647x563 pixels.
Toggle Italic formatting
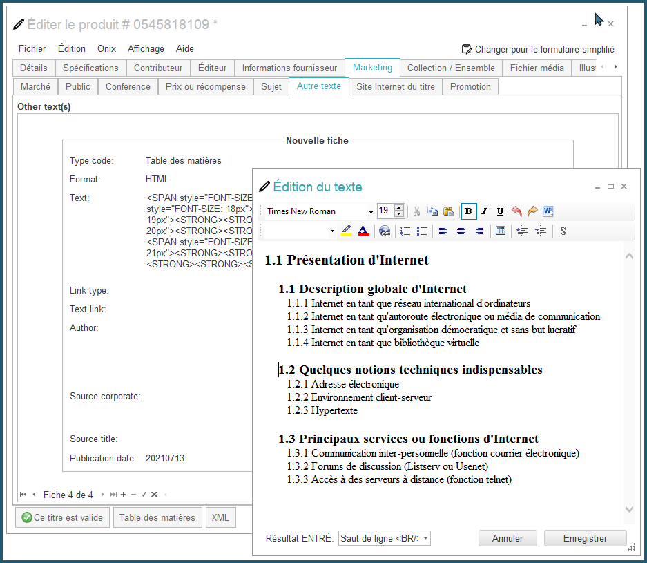click(485, 211)
